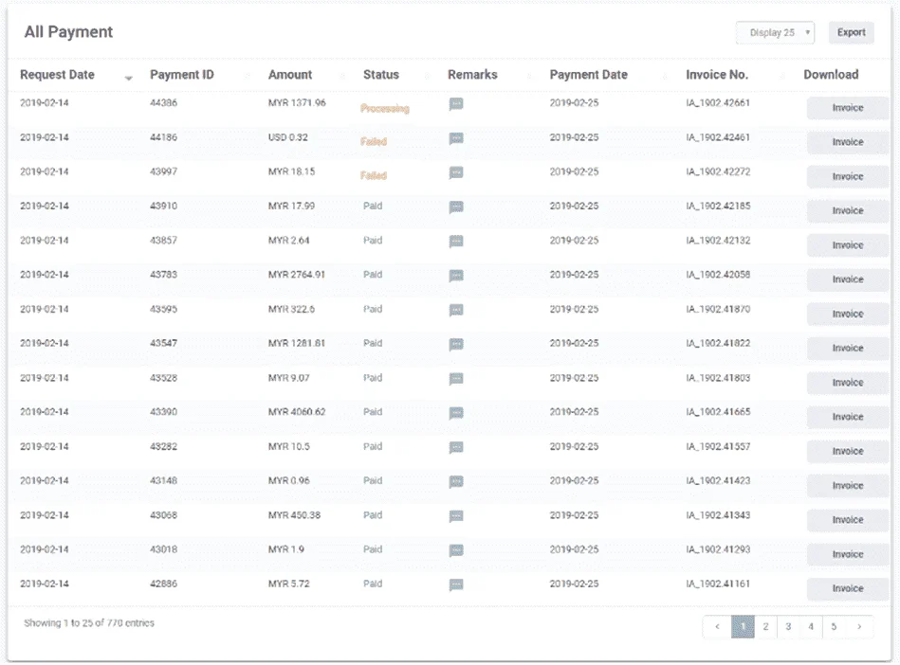Sort by the Amount column header
Image resolution: width=900 pixels, height=665 pixels.
290,75
